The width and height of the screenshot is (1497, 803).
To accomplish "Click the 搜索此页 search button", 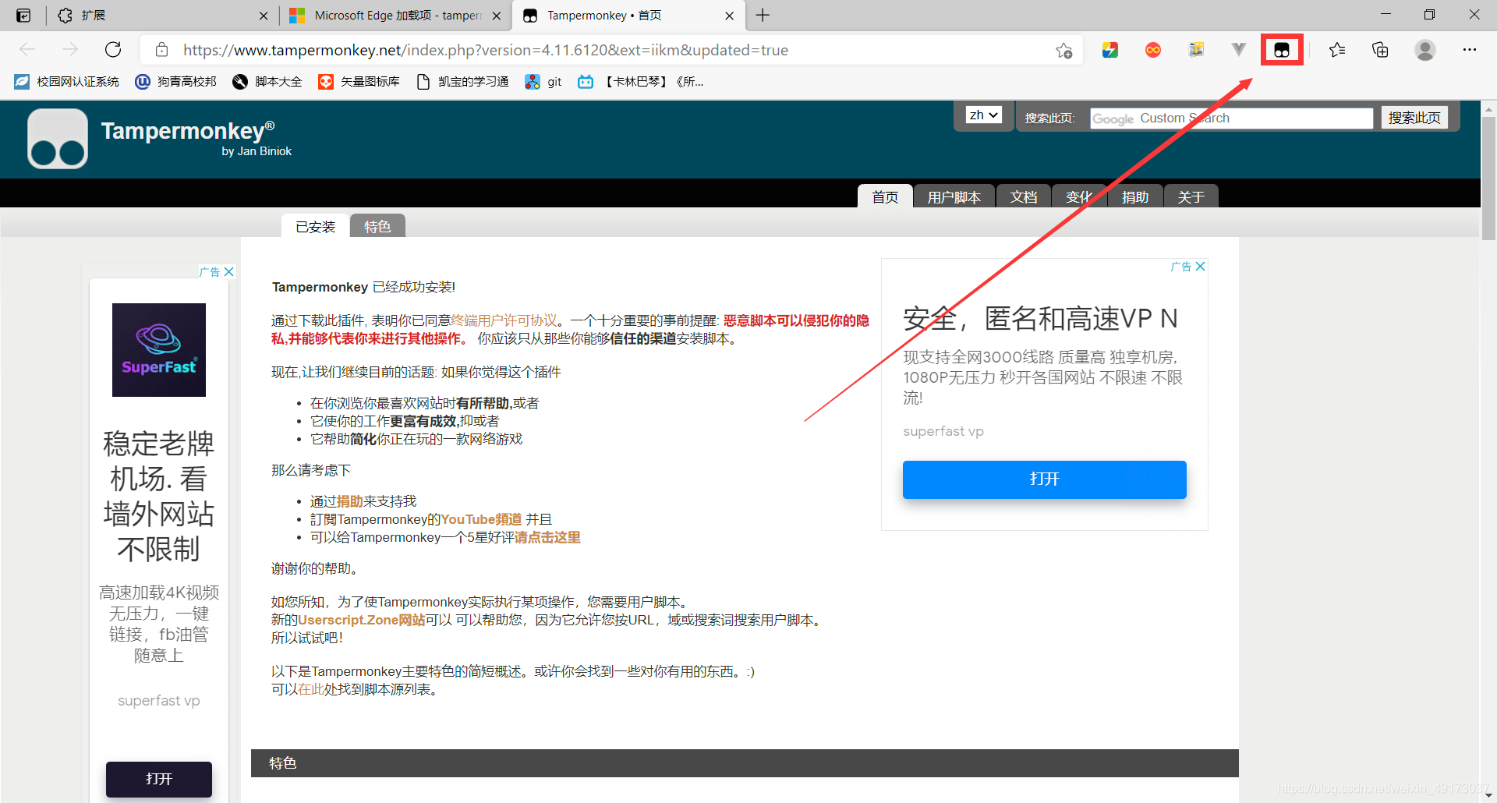I will click(x=1414, y=118).
